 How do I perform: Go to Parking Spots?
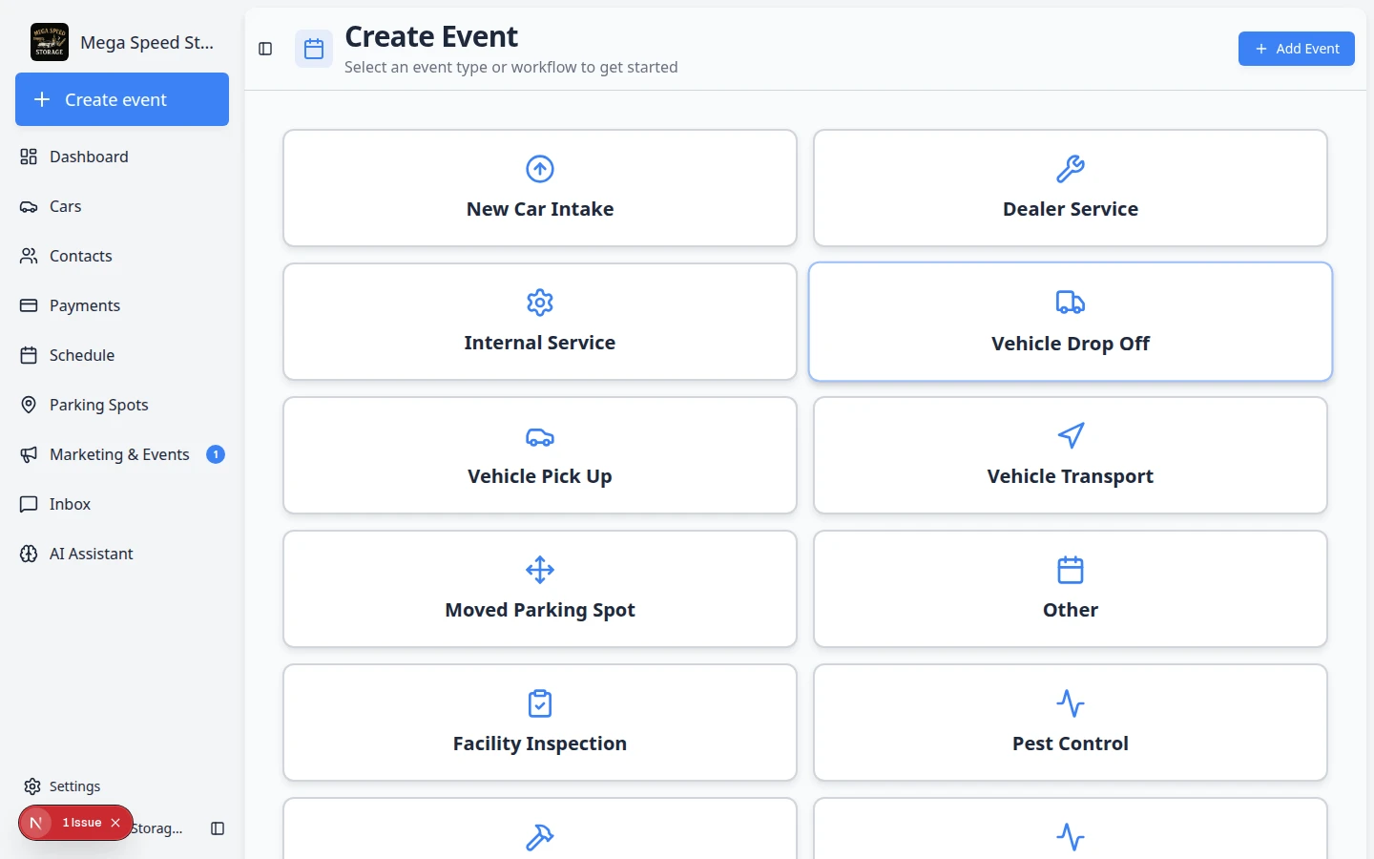122,405
